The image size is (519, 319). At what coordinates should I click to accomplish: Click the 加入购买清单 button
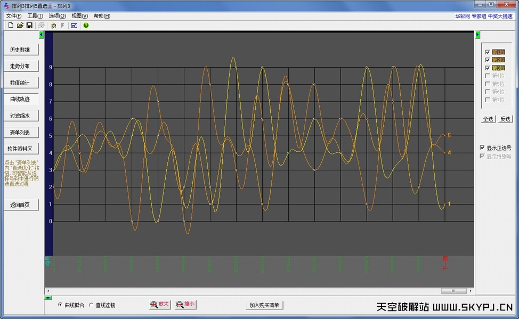tap(265, 305)
